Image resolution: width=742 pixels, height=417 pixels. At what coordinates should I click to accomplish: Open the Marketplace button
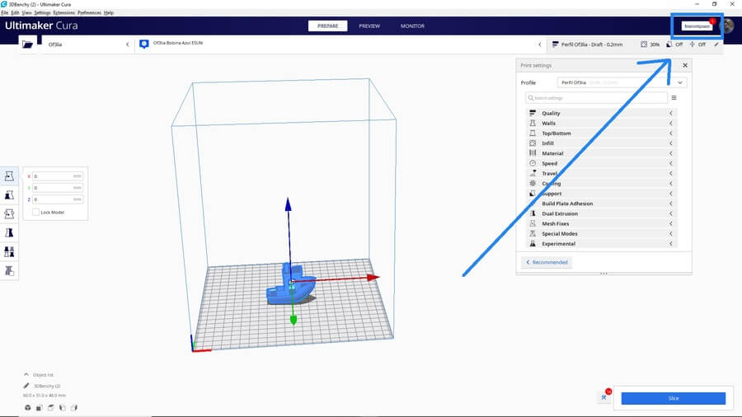tap(697, 26)
